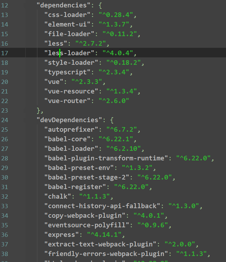The width and height of the screenshot is (226, 262).
Task: Click the "^2.0.0" version value
Action: coord(180,244)
